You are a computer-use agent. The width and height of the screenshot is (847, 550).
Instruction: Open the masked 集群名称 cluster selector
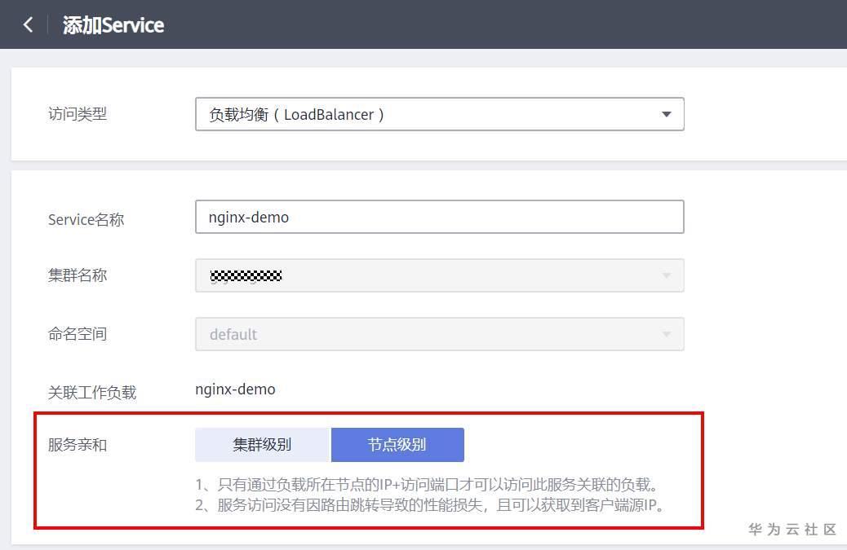tap(439, 275)
